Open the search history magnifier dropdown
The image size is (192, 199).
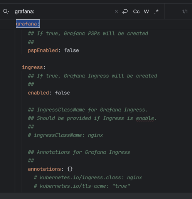point(6,11)
